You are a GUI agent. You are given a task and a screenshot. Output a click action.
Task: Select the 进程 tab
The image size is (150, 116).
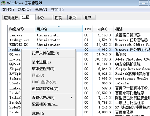28,17
